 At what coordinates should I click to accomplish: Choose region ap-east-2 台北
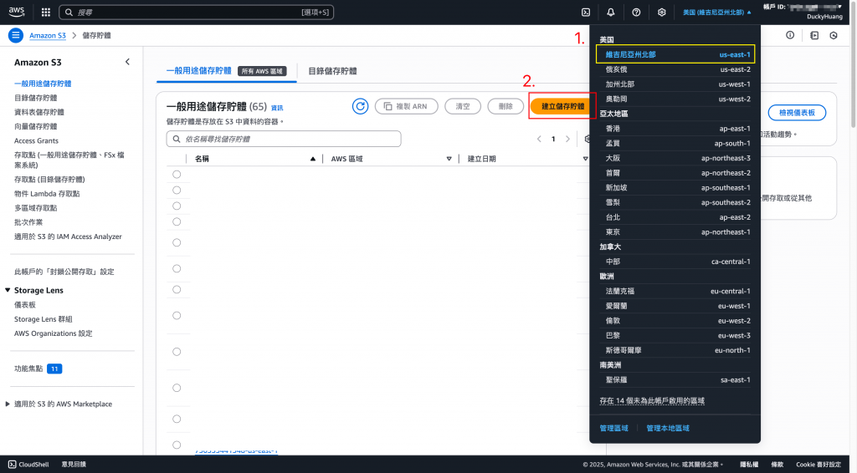pyautogui.click(x=675, y=217)
